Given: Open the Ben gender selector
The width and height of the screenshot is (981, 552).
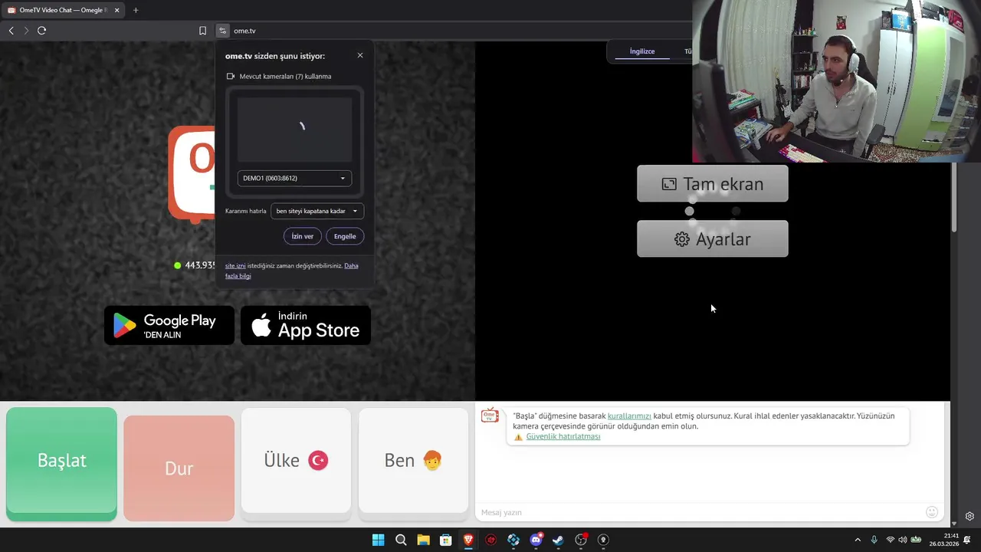Looking at the screenshot, I should (413, 460).
